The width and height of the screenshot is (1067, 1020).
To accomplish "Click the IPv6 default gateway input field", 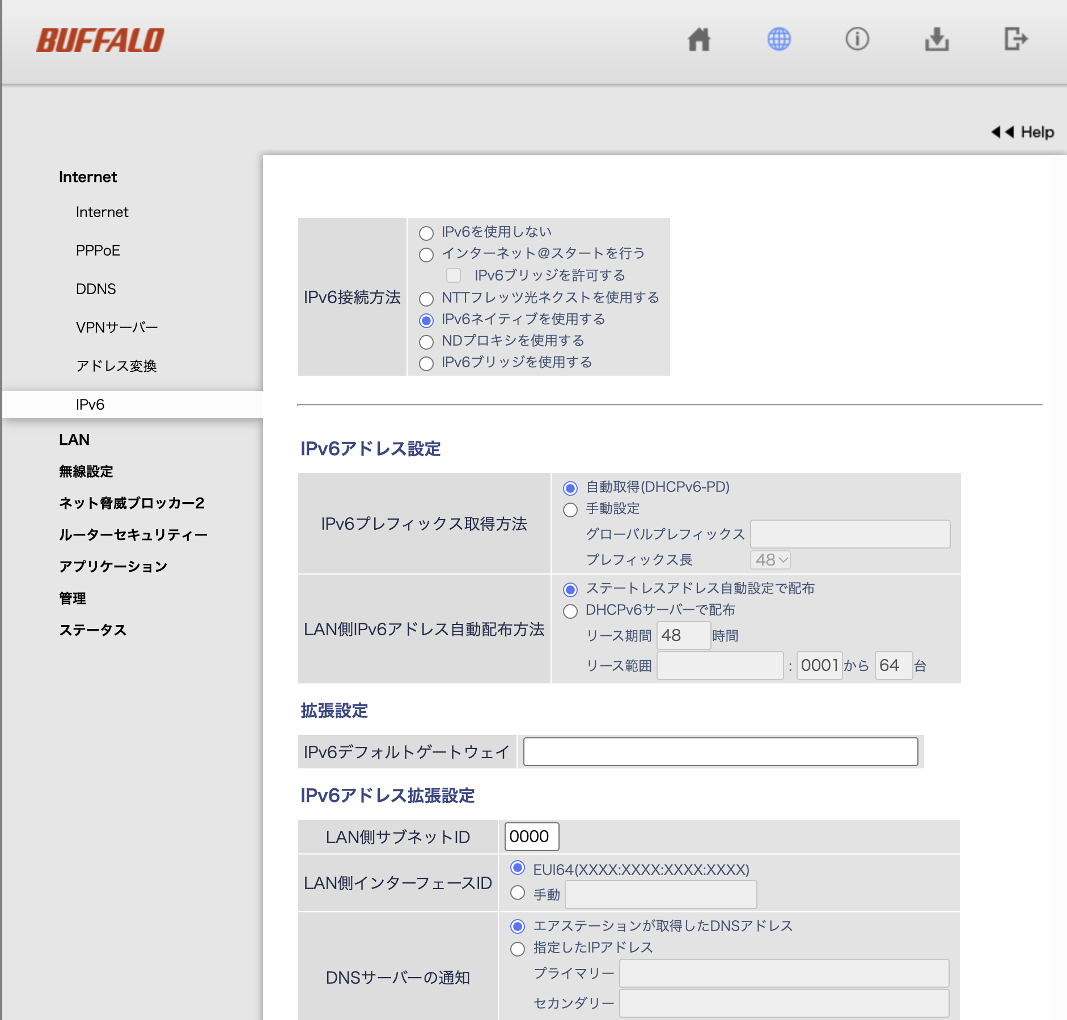I will pyautogui.click(x=721, y=751).
